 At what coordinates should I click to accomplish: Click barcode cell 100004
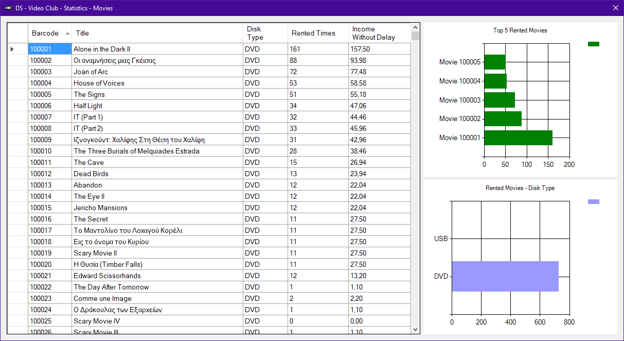50,83
